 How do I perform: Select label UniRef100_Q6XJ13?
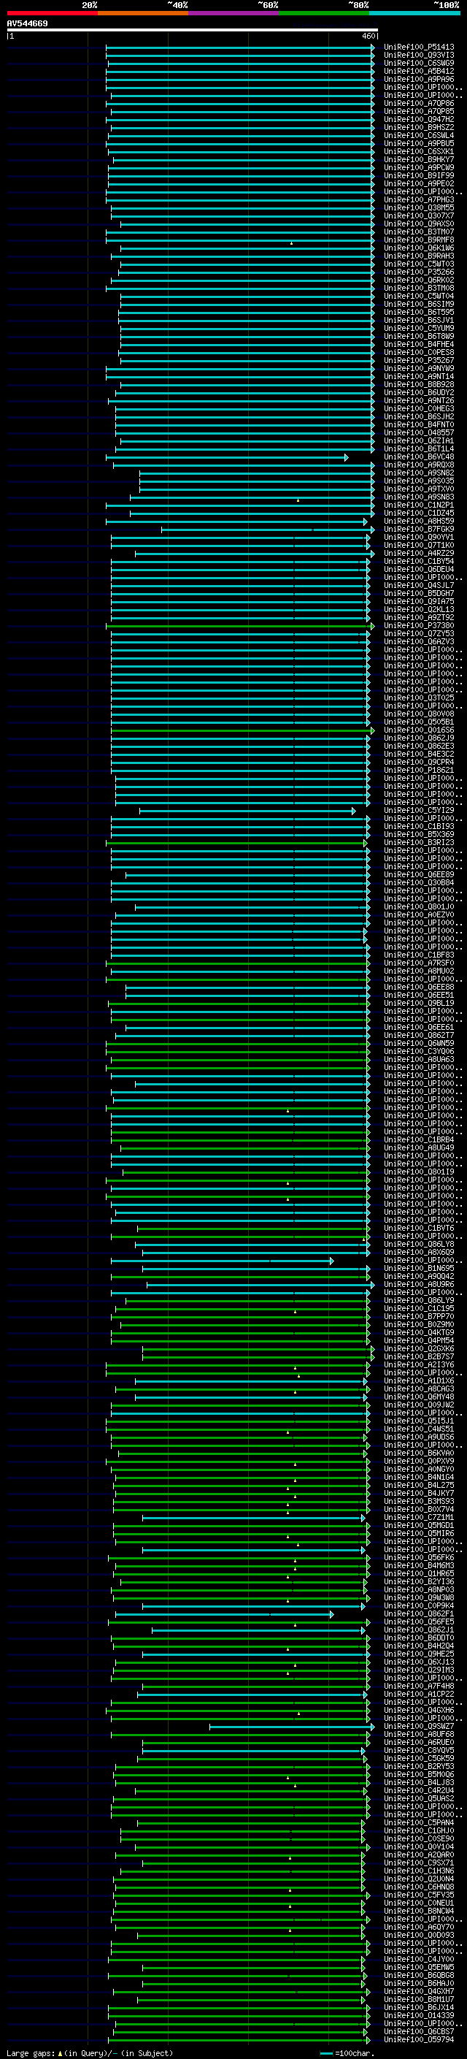click(x=419, y=1662)
